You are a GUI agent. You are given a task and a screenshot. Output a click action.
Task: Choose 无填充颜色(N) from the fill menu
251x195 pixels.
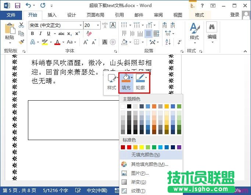(146, 155)
